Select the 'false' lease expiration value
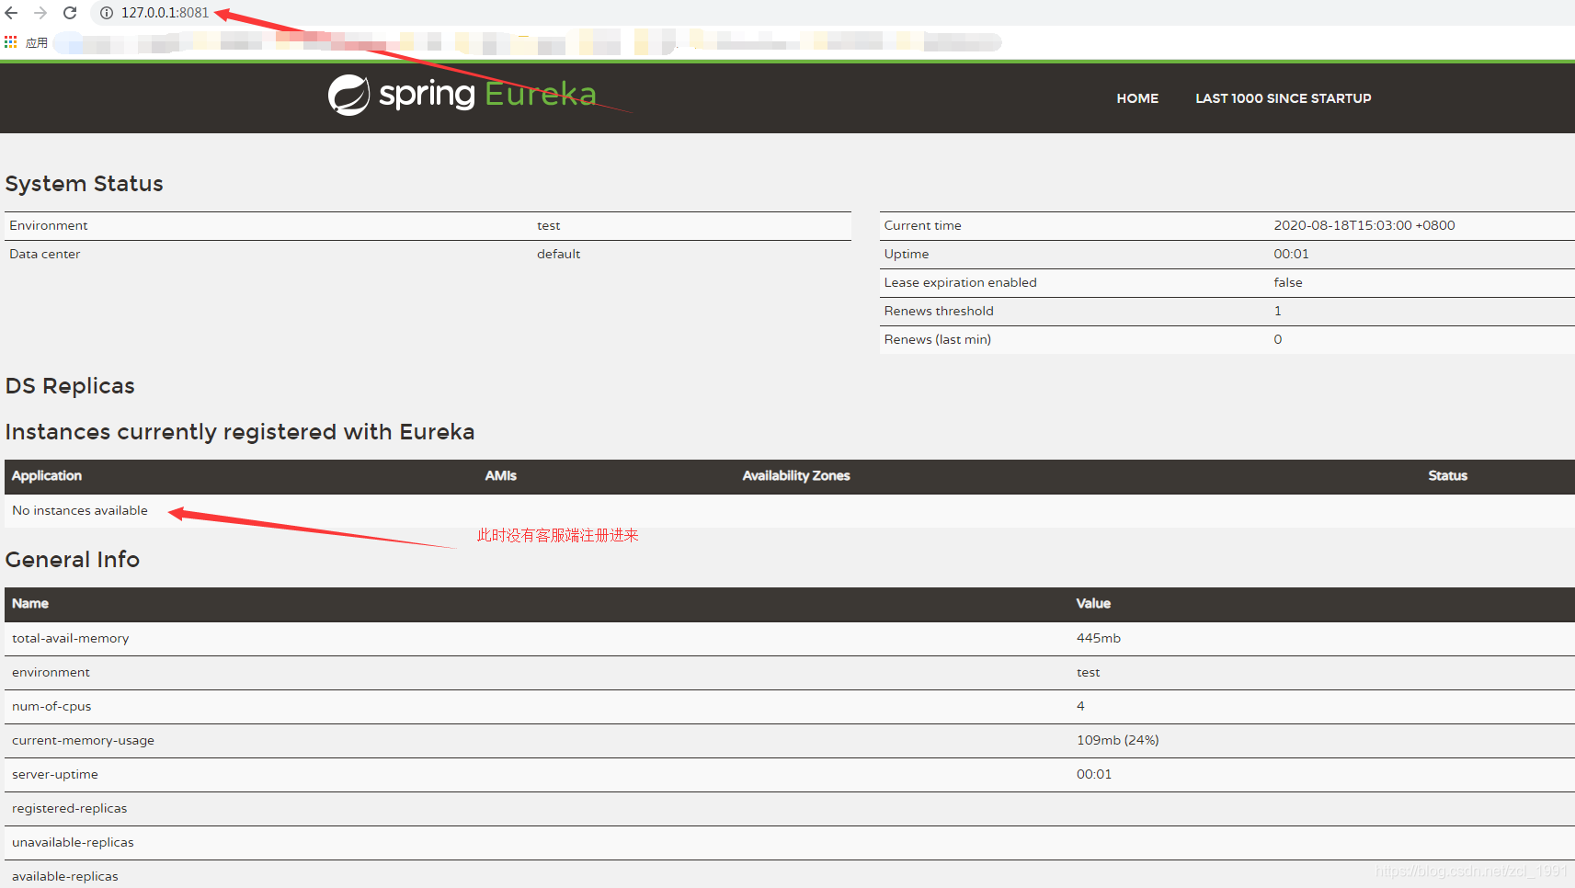 [x=1288, y=282]
